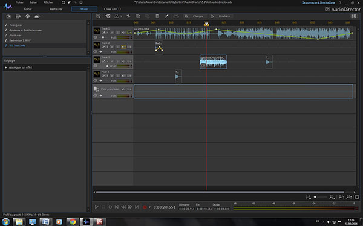Adjust the Track 3 volume slider knob

pos(107,66)
